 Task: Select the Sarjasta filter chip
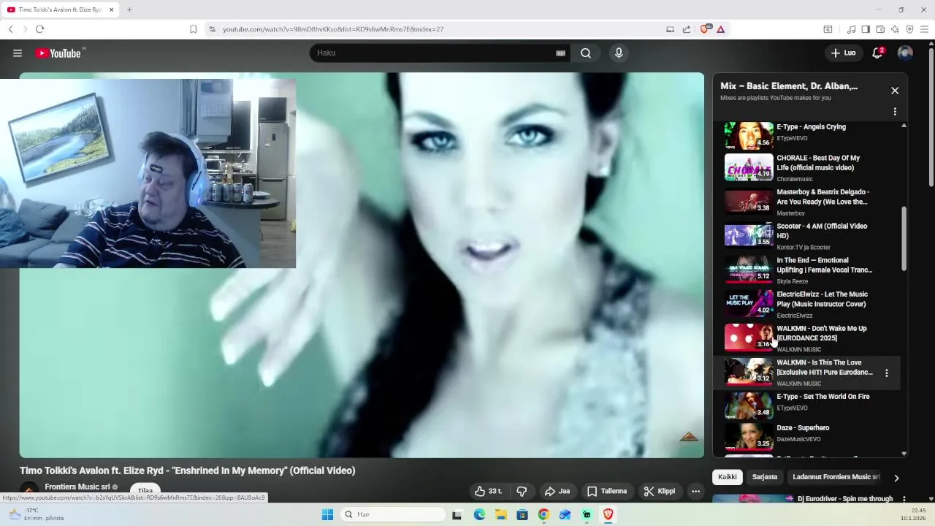765,477
